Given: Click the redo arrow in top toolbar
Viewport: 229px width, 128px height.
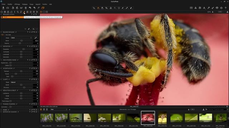Looking at the screenshot, I should pos(39,8).
